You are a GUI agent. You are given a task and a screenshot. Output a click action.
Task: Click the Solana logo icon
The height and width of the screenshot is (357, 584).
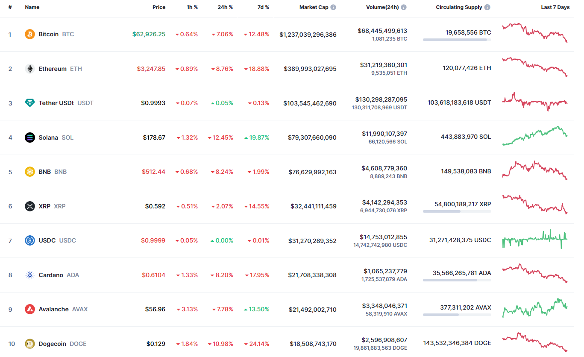pos(30,138)
